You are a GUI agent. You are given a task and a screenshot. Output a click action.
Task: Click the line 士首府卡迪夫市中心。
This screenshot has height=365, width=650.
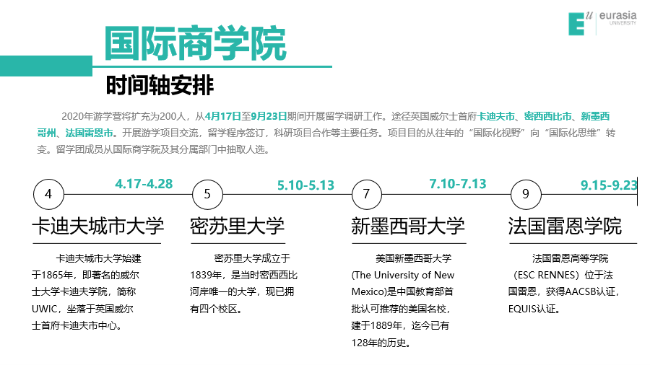click(77, 326)
